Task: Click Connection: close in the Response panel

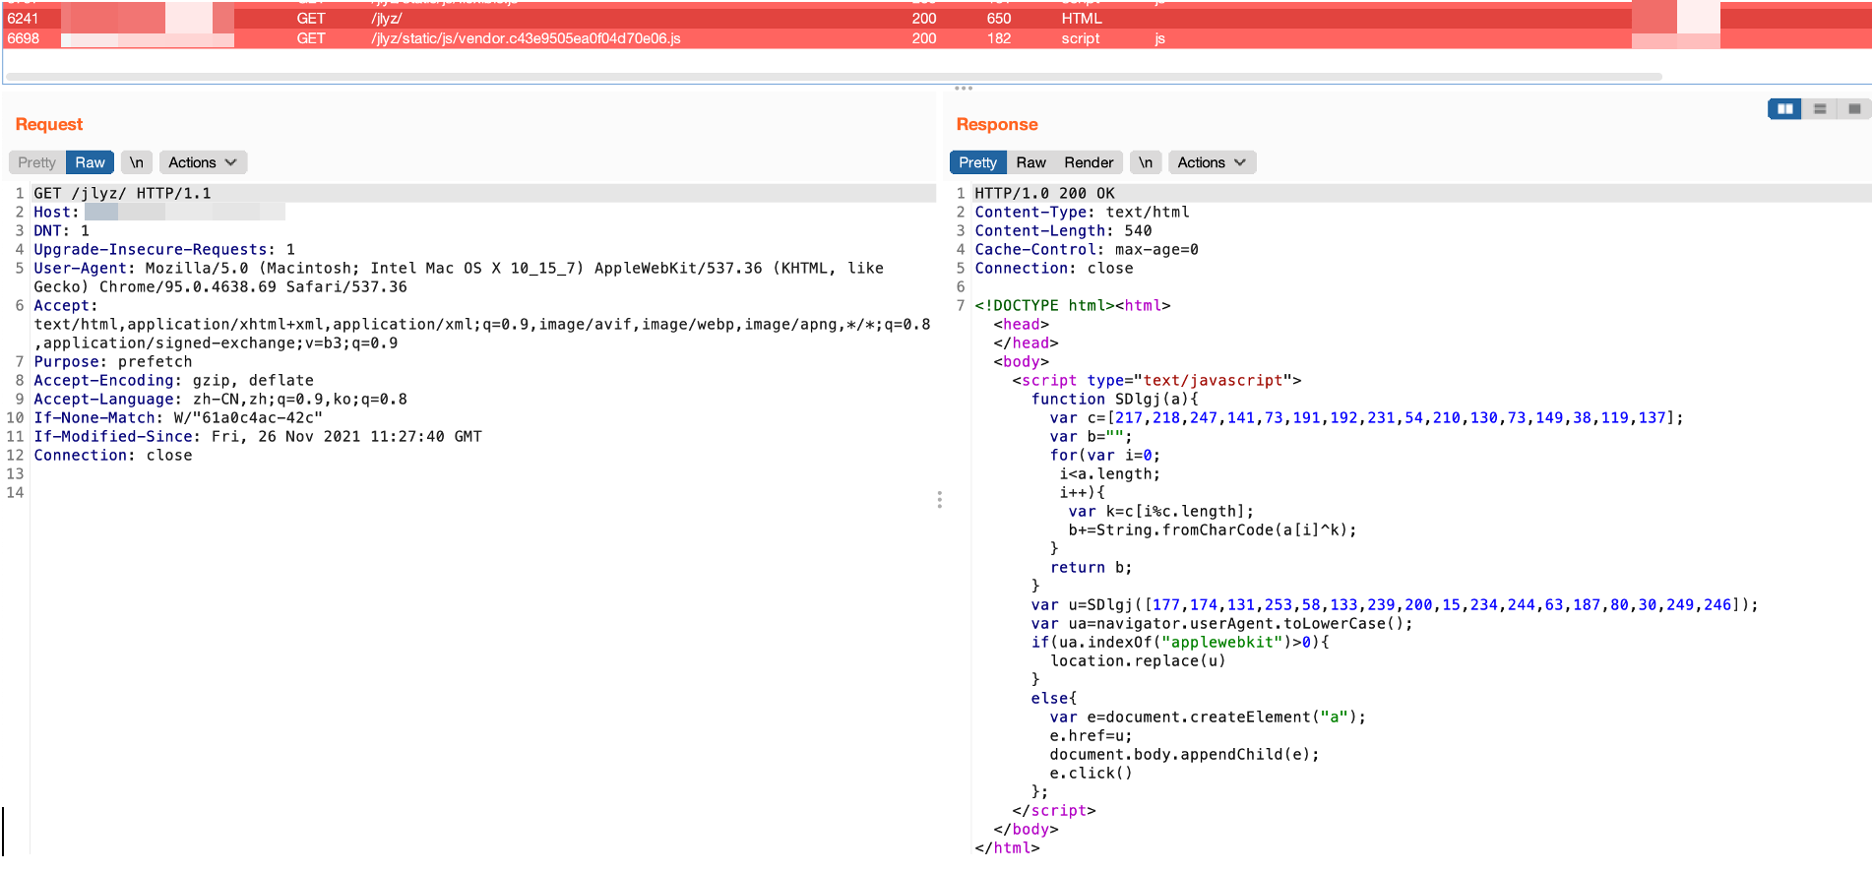Action: click(1054, 268)
